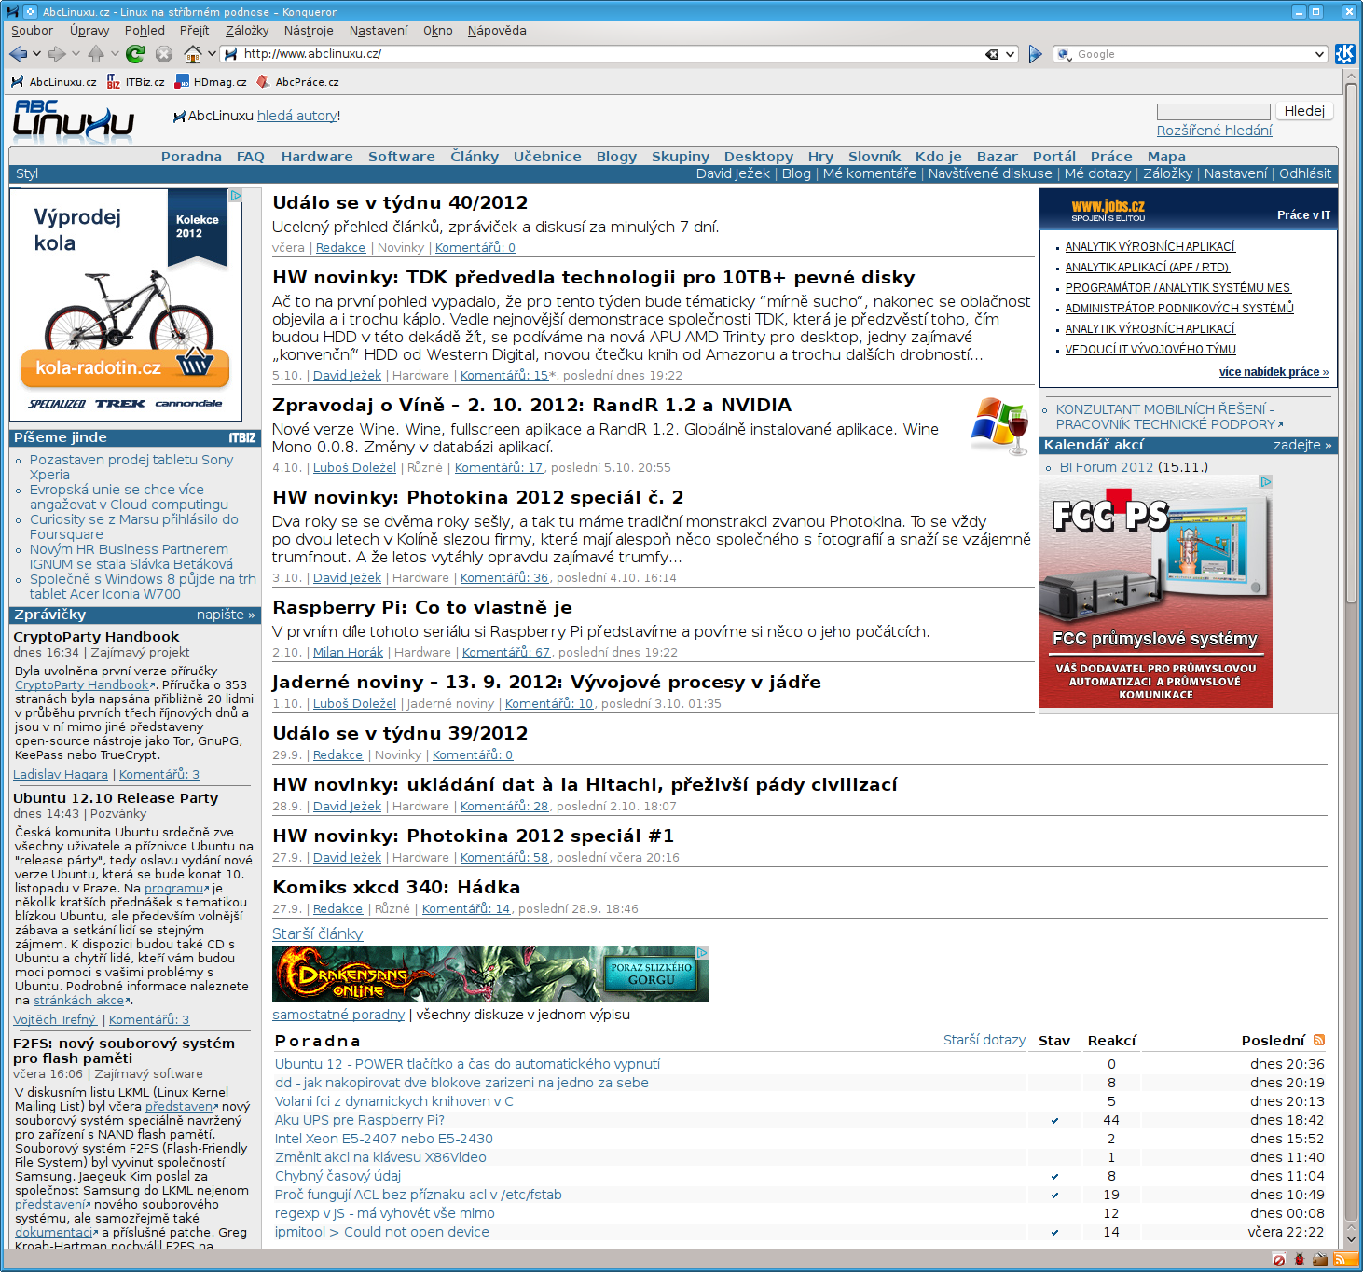
Task: Load the URL with the blue Go arrow
Action: click(x=1035, y=54)
